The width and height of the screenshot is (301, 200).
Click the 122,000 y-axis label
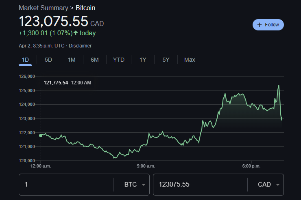(27, 133)
